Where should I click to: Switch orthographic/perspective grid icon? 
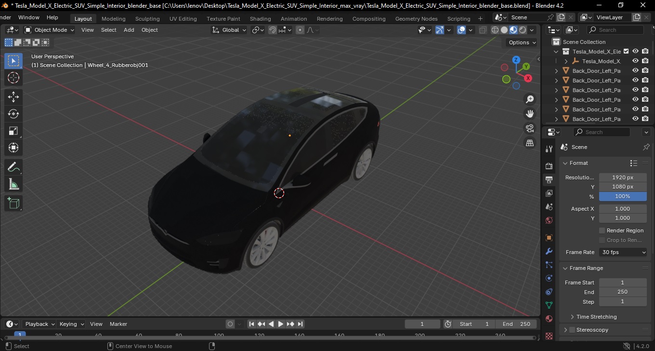point(530,143)
